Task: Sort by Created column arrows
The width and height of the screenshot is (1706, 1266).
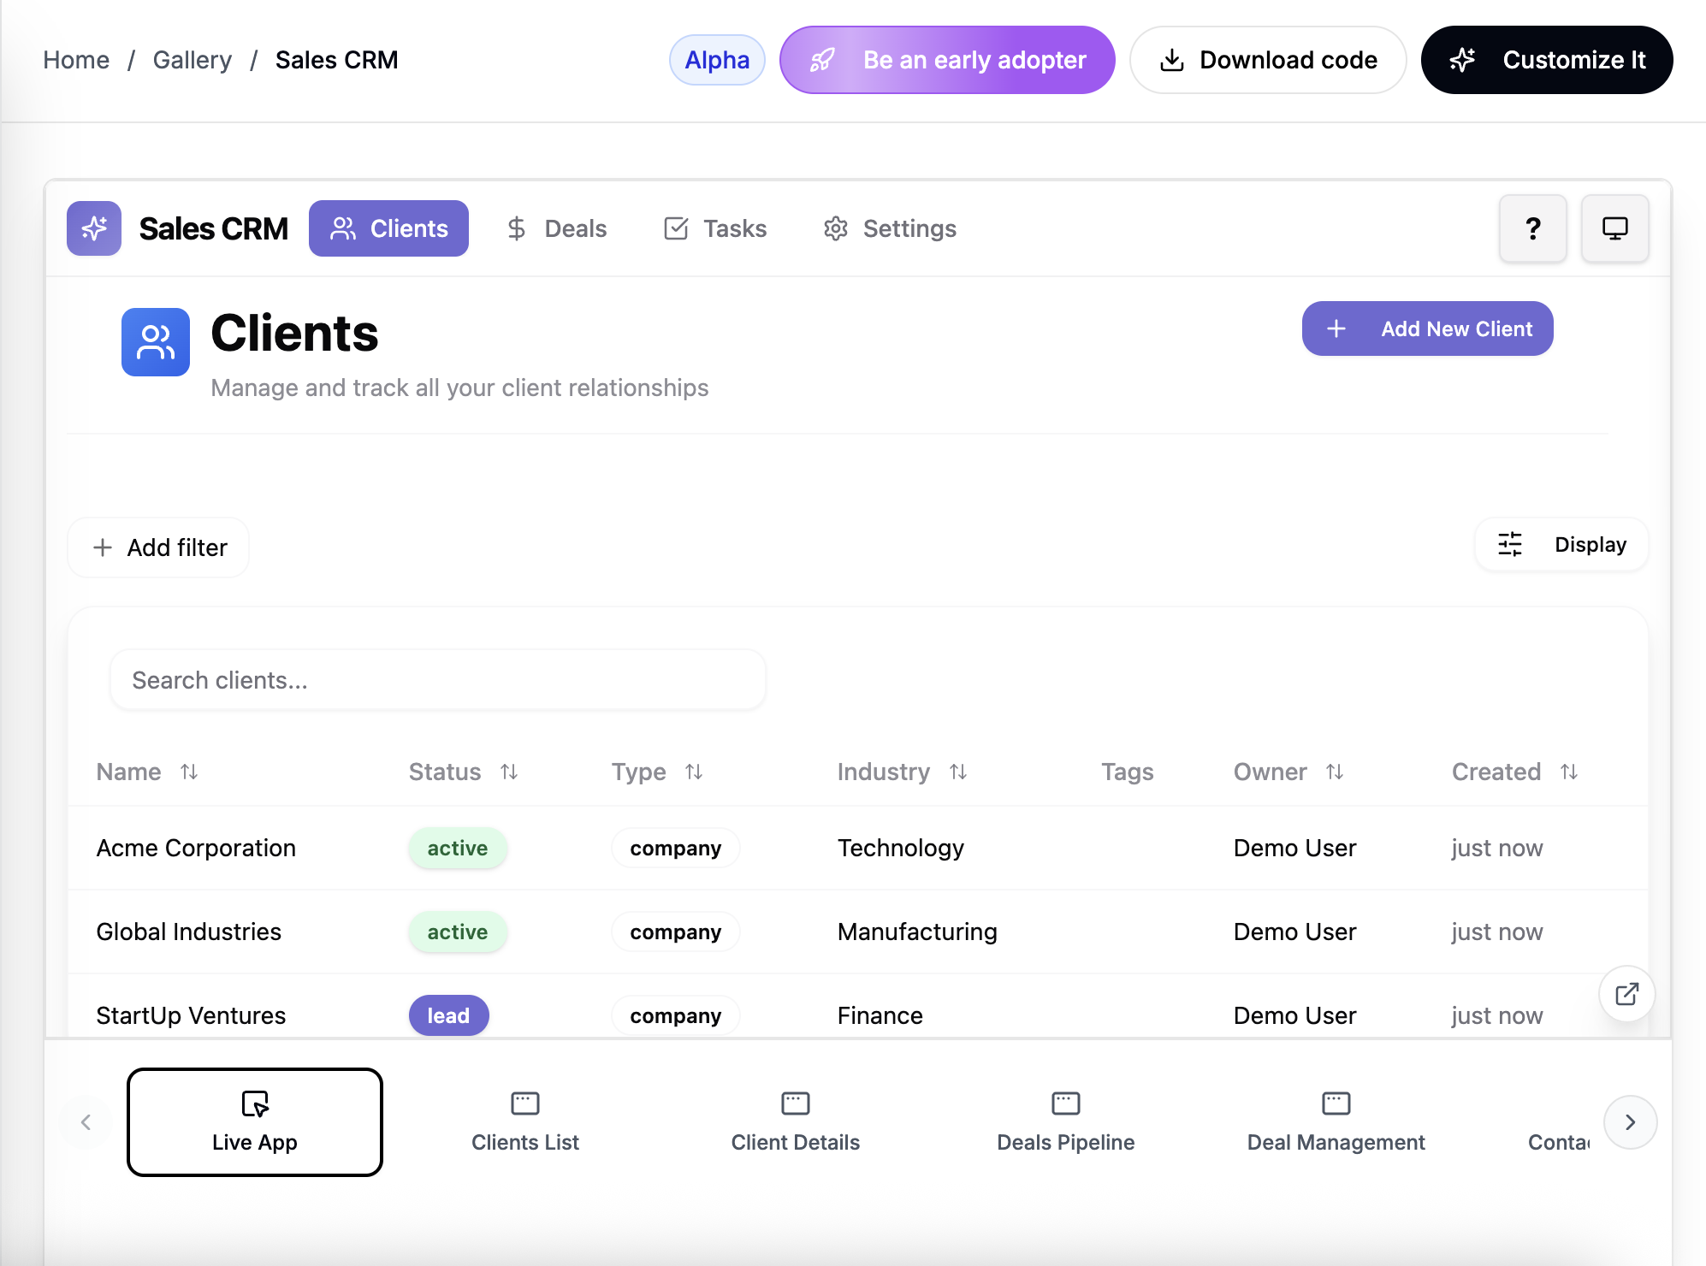Action: [x=1569, y=772]
